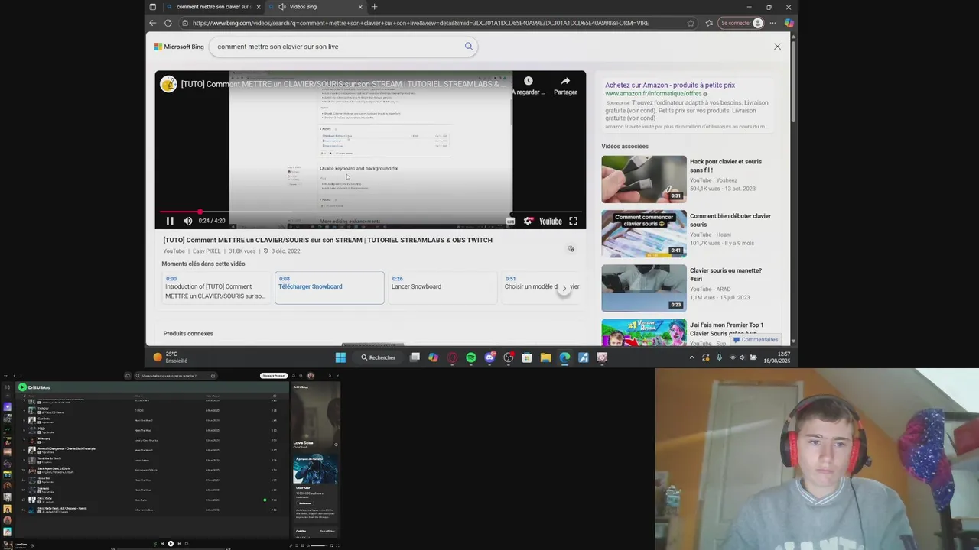Adjust the Spotify volume slider
The height and width of the screenshot is (550, 979).
[x=319, y=545]
